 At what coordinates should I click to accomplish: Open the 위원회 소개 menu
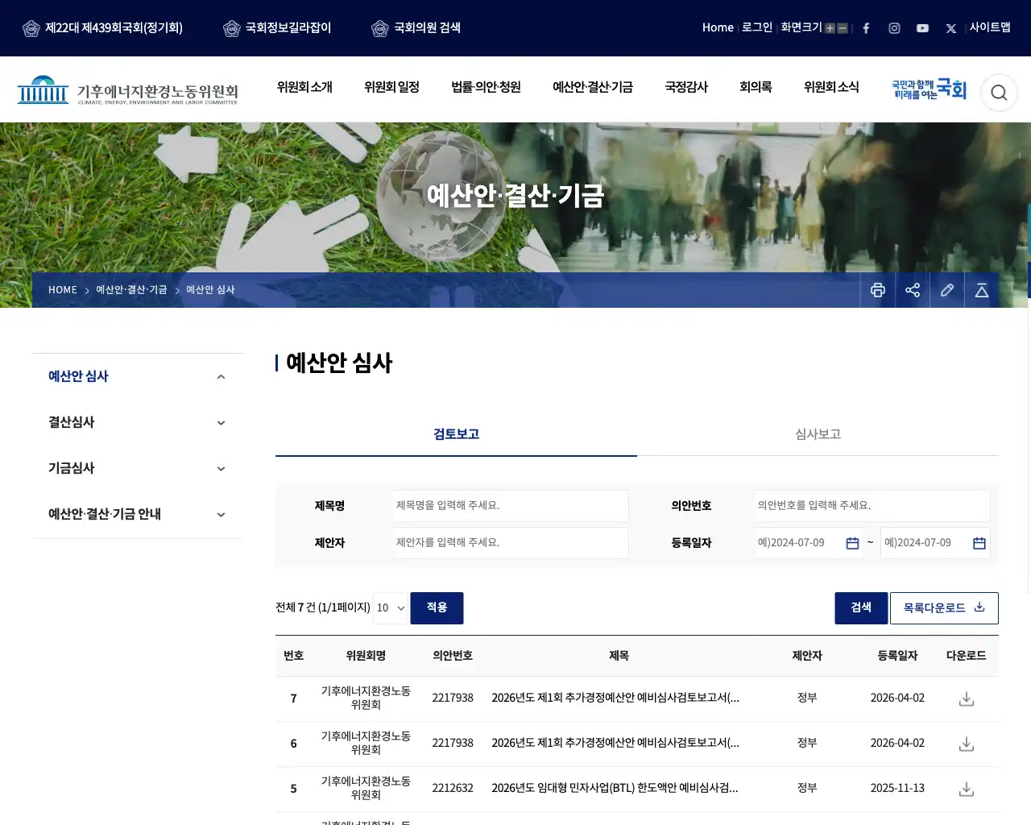304,87
